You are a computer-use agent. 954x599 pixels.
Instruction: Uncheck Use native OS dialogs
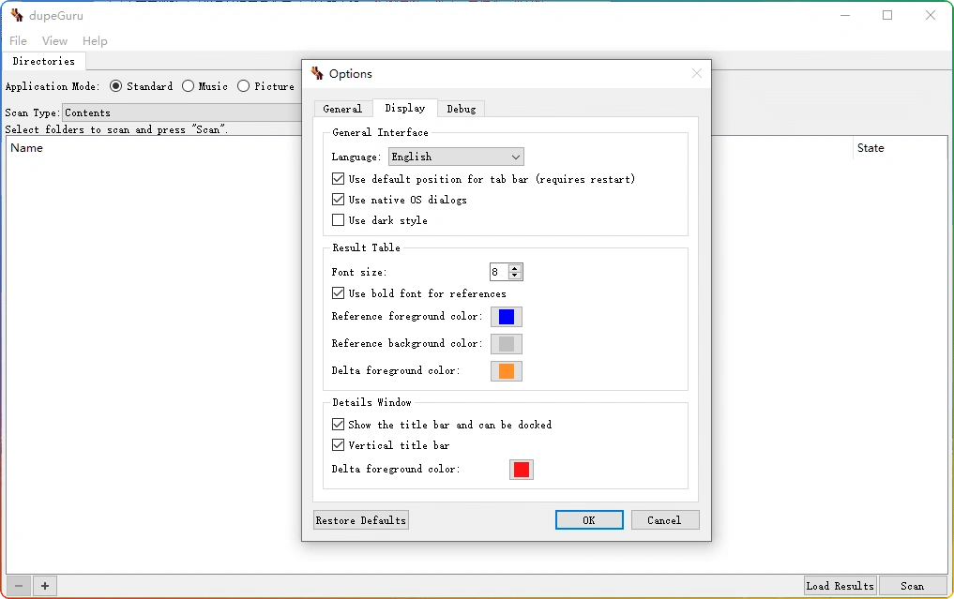339,200
